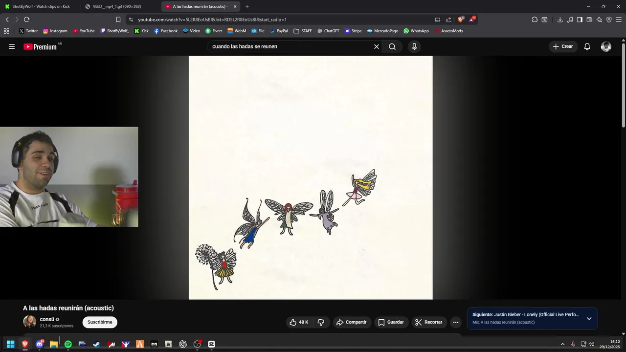Screen dimensions: 626x352
Task: Open a new browser tab
Action: pyautogui.click(x=247, y=6)
